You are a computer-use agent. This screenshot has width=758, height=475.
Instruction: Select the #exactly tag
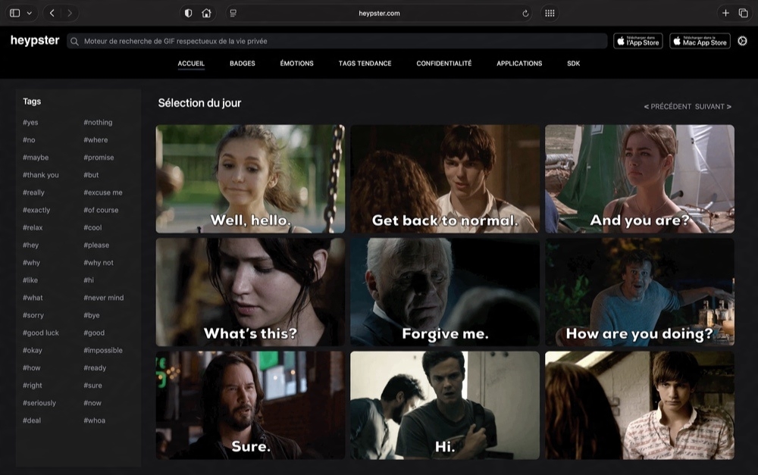[36, 210]
